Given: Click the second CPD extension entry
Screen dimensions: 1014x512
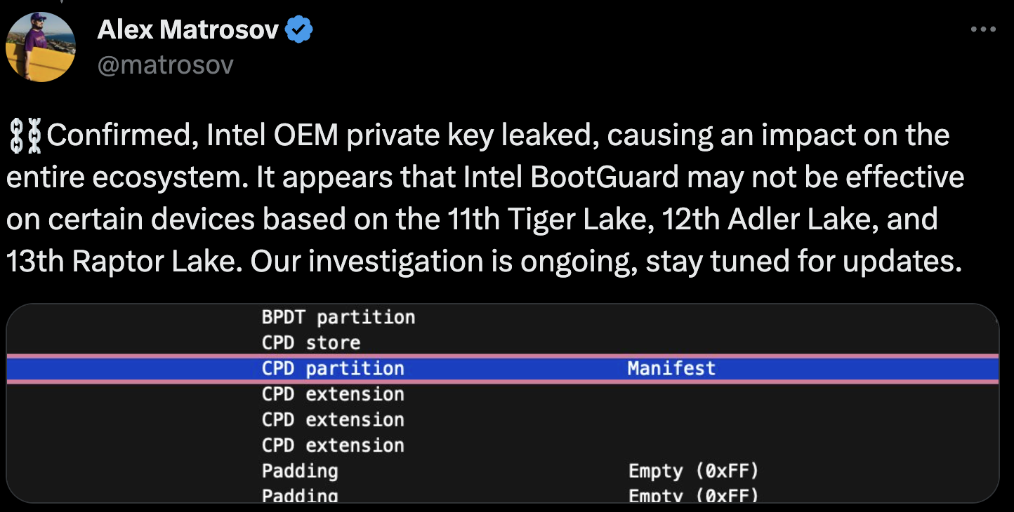Looking at the screenshot, I should 333,419.
